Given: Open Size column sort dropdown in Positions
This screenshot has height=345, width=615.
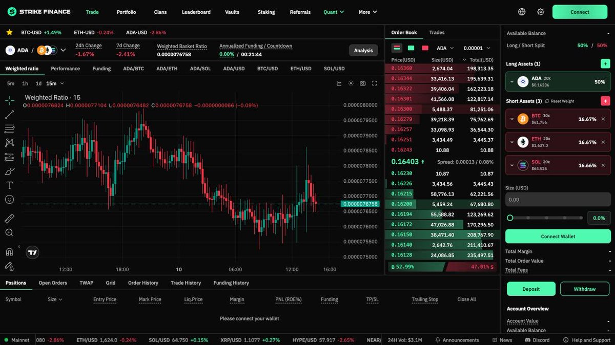Looking at the screenshot, I should point(55,299).
